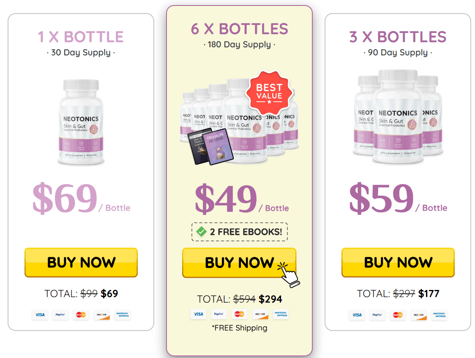
Task: Click Discover icon under 1 bottle offer
Action: [102, 315]
